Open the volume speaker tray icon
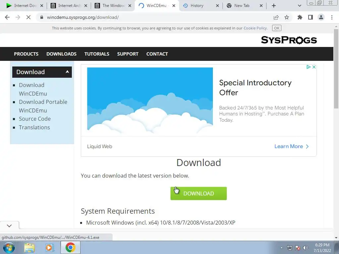 (x=305, y=248)
